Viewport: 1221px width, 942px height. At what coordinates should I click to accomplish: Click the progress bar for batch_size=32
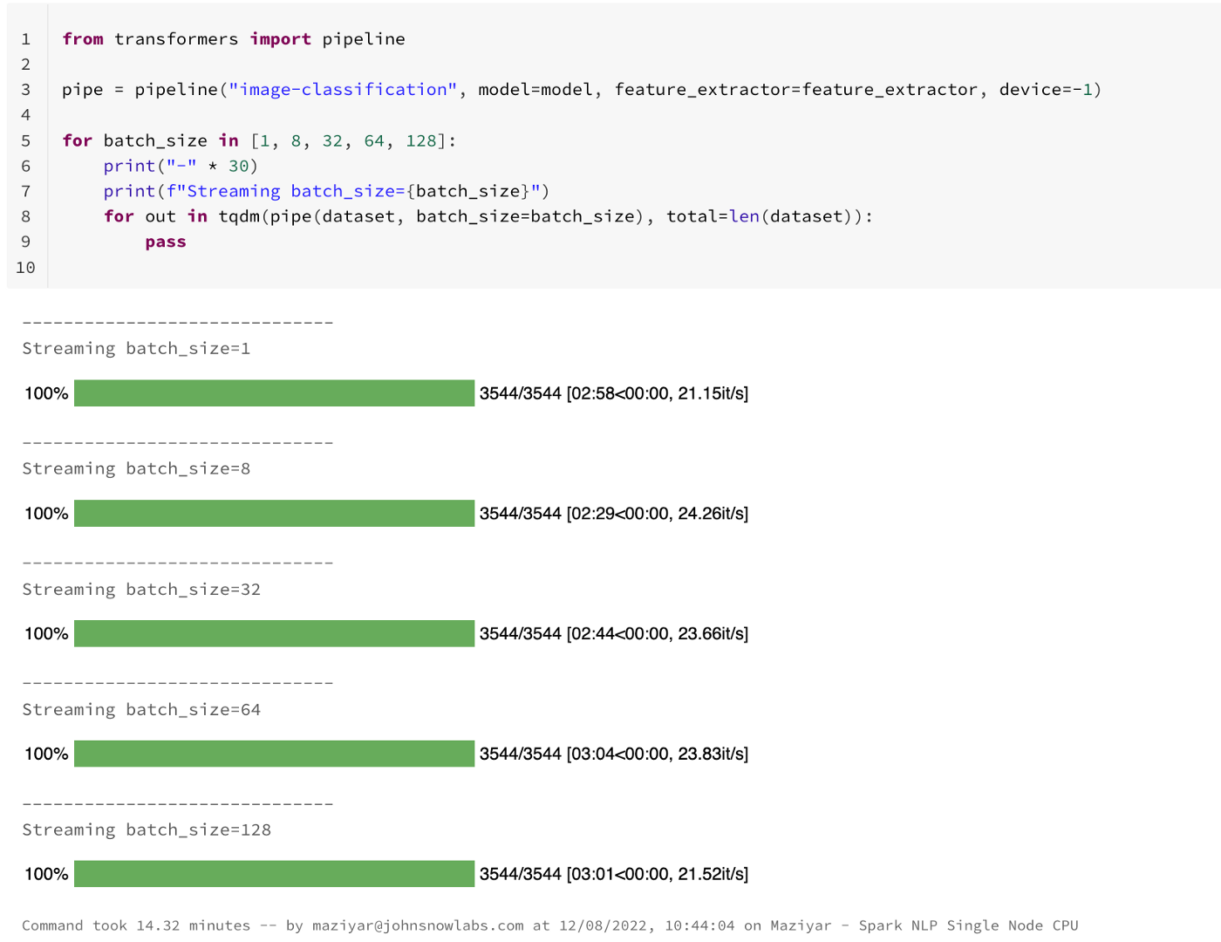274,634
